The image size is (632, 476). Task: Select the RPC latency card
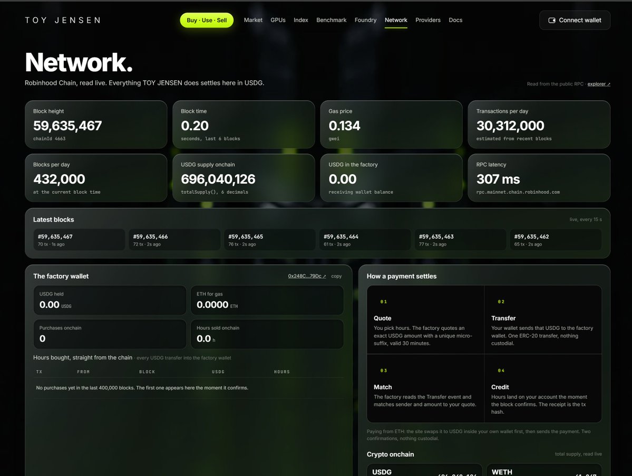(x=539, y=178)
